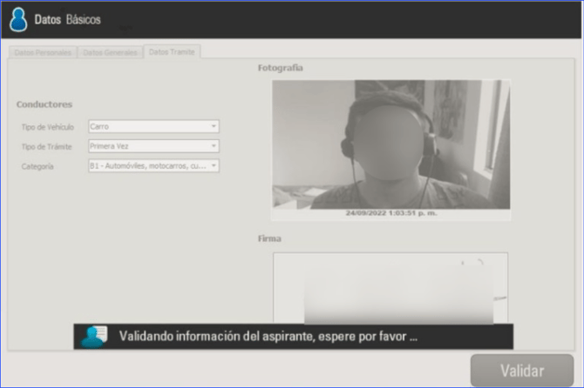Viewport: 584px width, 388px height.
Task: Switch to the Datos Generales tab
Action: coord(110,52)
